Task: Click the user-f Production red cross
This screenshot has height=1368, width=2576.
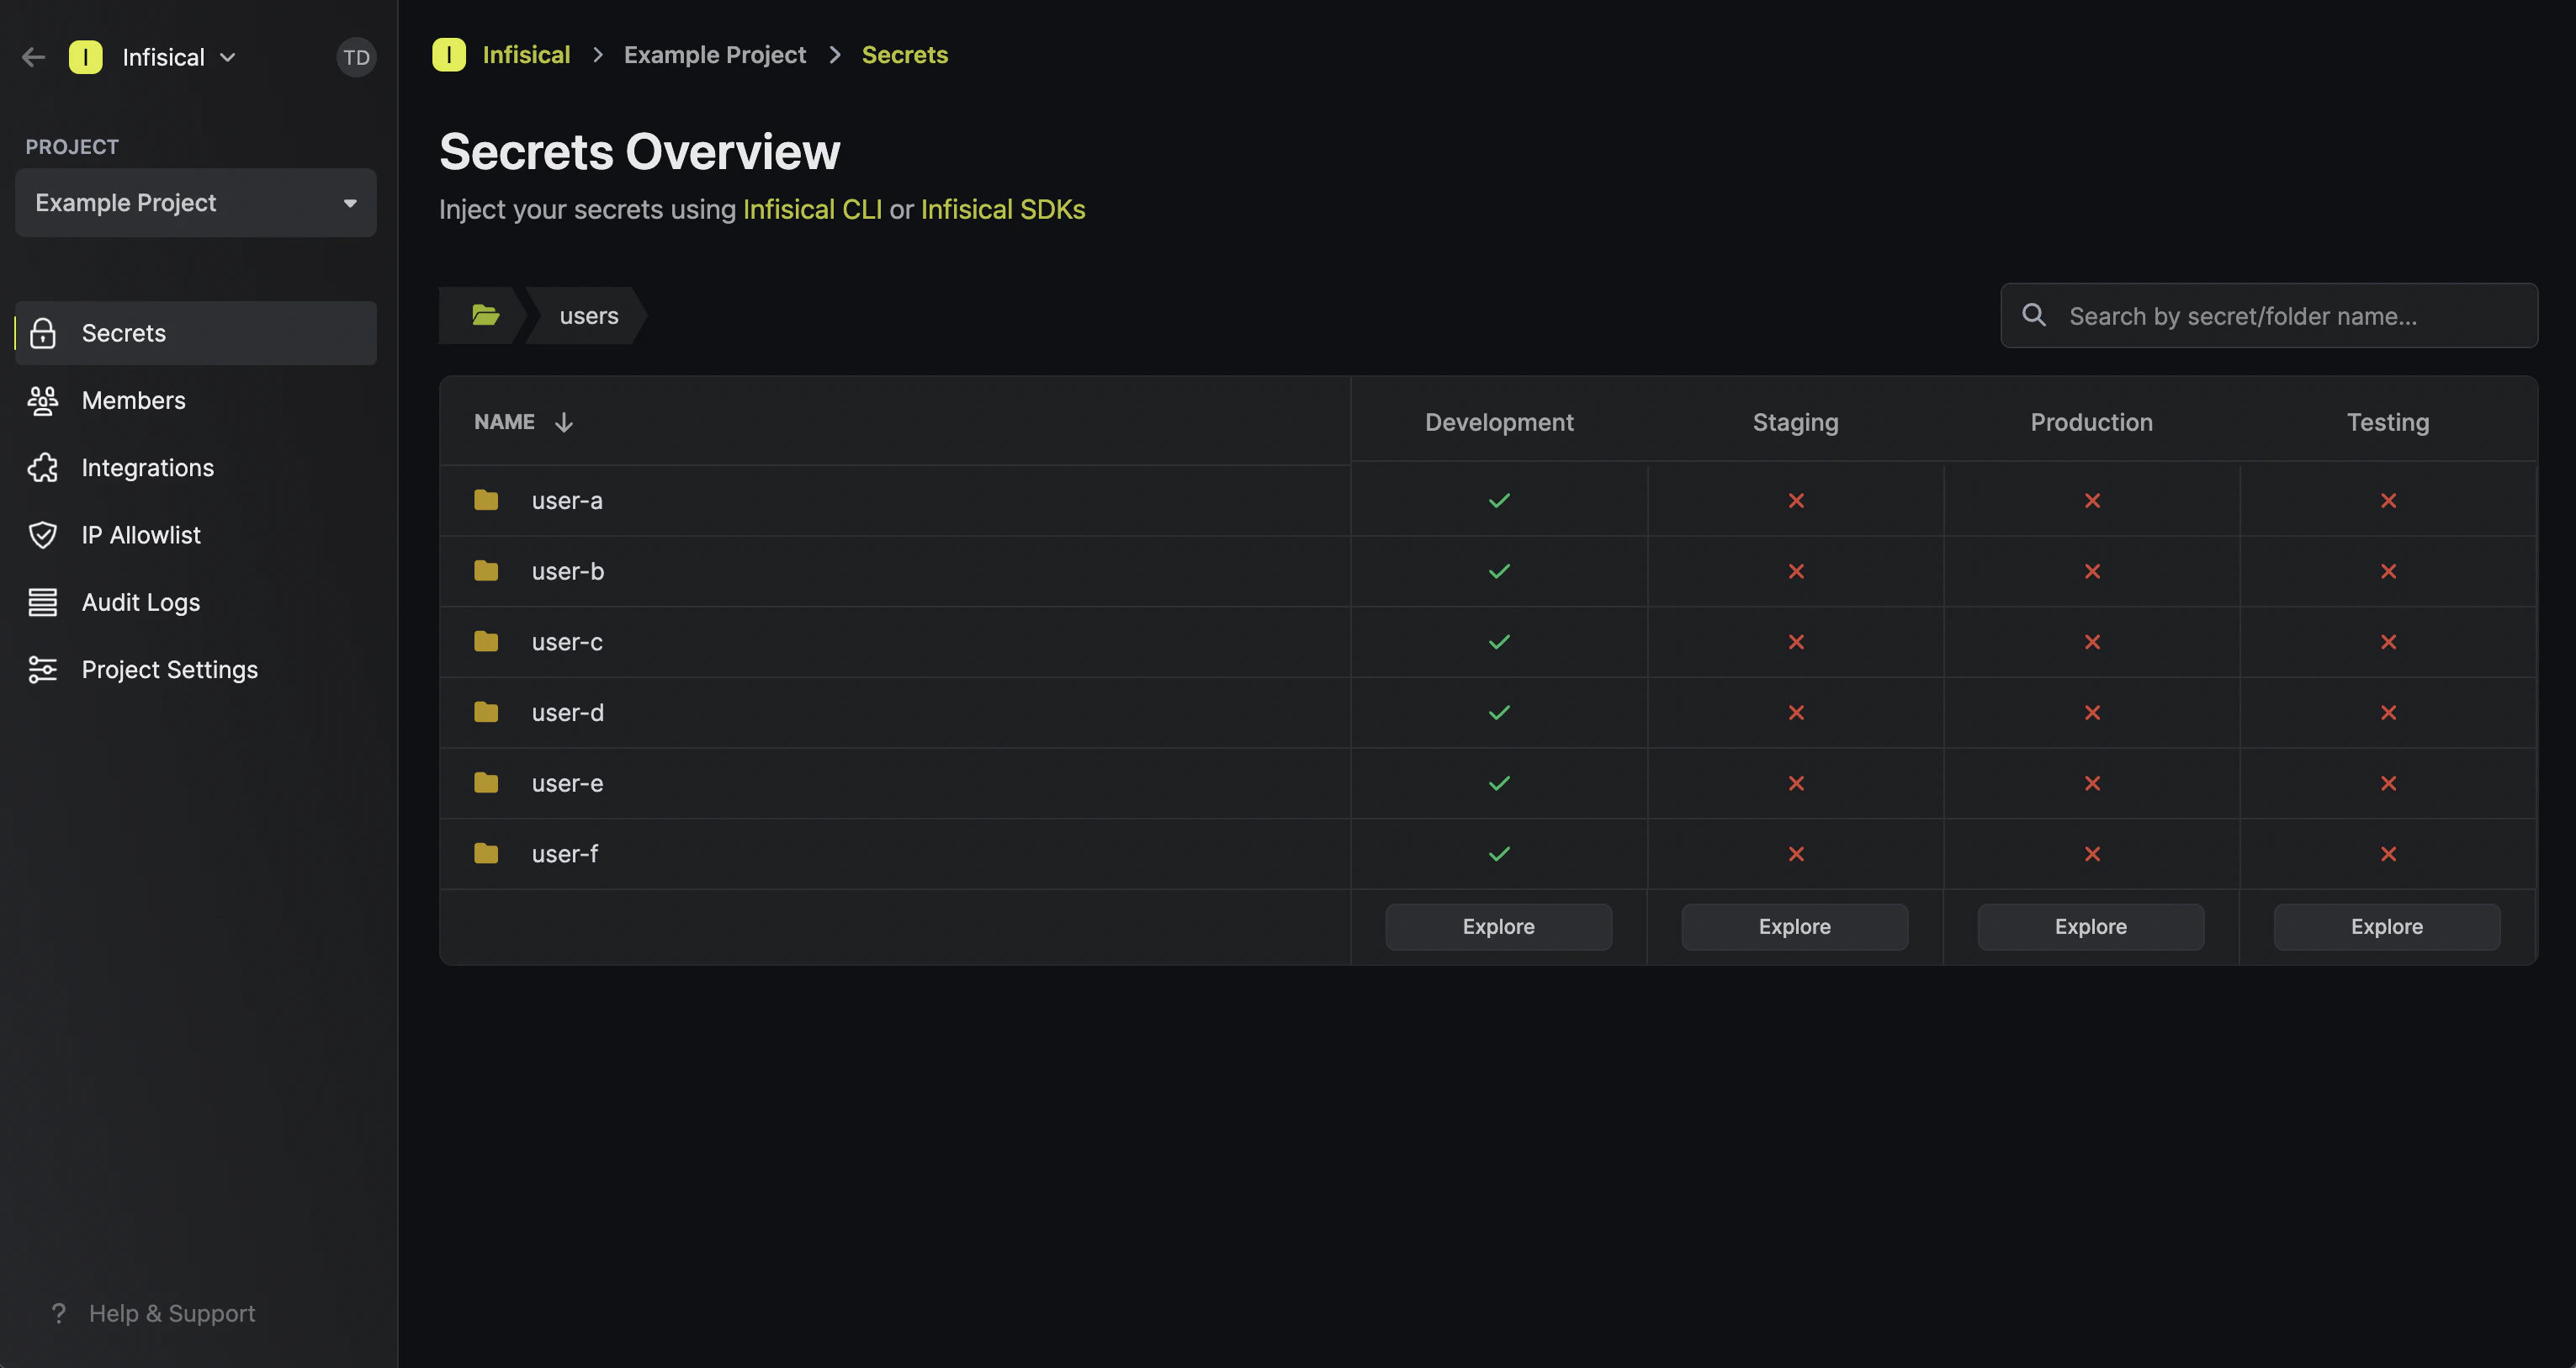Action: (x=2092, y=854)
